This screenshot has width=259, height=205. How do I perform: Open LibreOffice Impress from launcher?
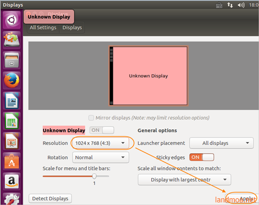[11, 141]
